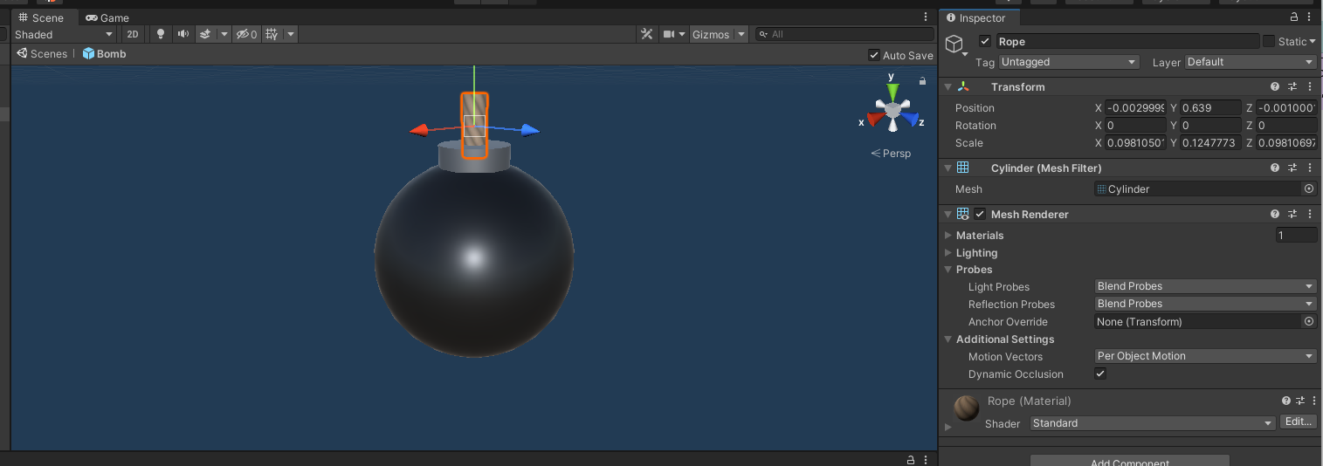Toggle scene audio speaker icon
Screen dimensions: 1323x466
[183, 34]
